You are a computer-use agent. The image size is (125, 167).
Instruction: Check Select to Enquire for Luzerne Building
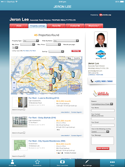24,109
